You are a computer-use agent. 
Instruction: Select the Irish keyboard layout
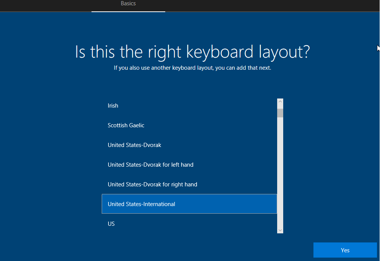point(189,106)
